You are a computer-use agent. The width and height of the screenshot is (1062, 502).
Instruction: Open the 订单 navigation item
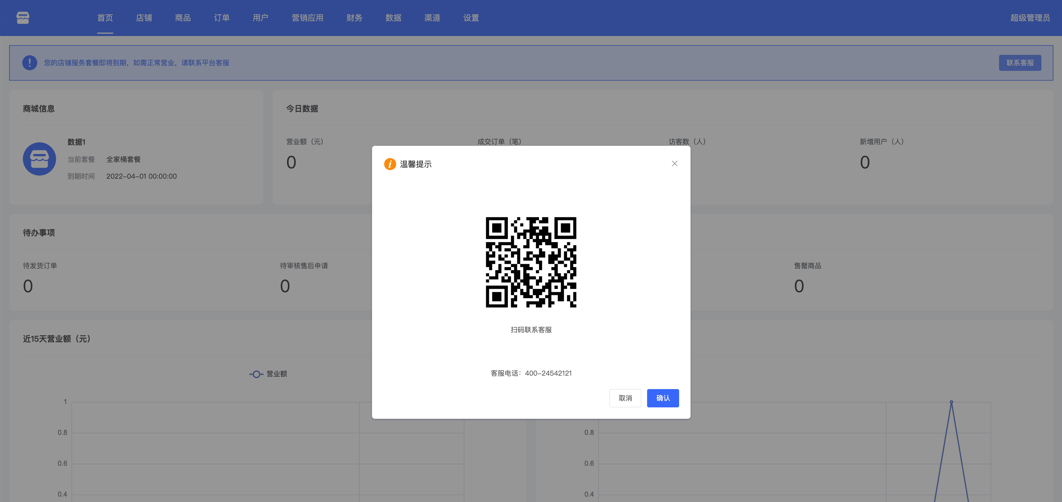222,18
